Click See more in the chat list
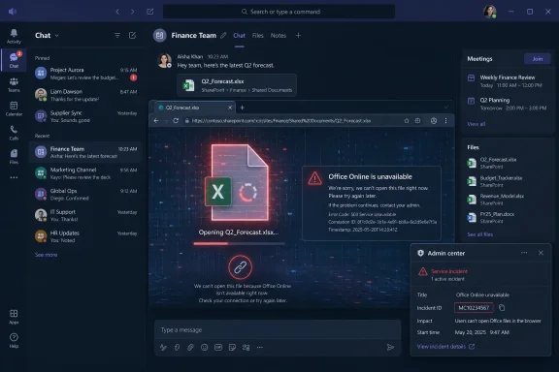This screenshot has width=559, height=372. [46, 255]
